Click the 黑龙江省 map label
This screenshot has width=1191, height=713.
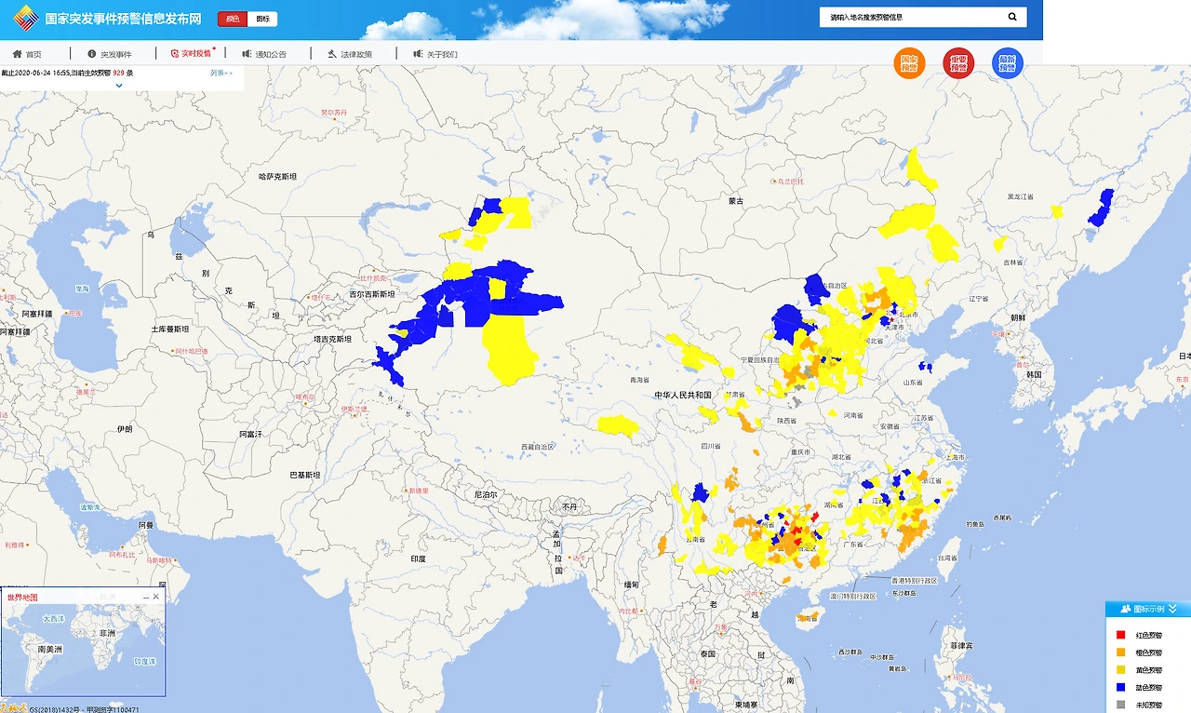click(1022, 197)
